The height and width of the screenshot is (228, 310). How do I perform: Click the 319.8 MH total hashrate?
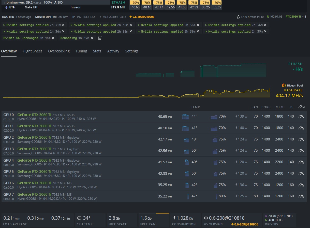click(118, 7)
